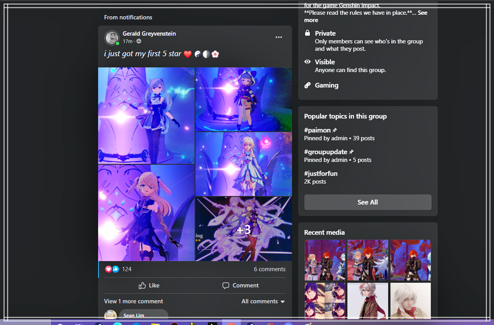Click the blue thumbs-up reaction icon

point(116,269)
